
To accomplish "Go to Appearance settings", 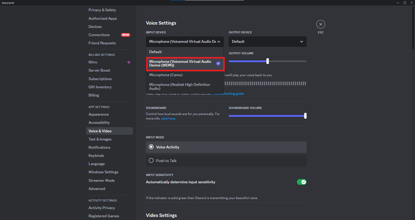I will click(x=99, y=114).
